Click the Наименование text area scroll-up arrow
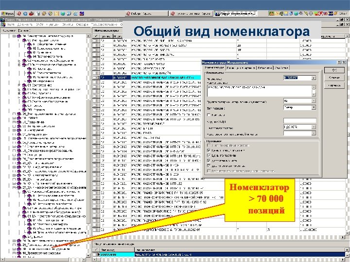Screen dimensions: 350x262 point(314,87)
